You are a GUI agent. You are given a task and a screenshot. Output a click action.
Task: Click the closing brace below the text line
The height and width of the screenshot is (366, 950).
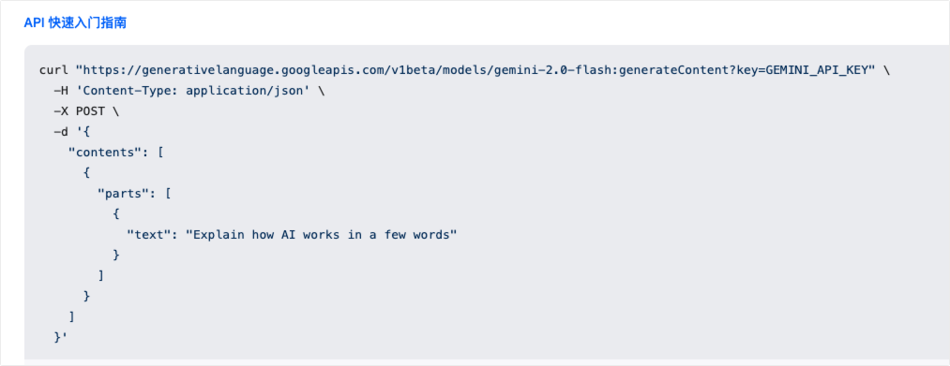tap(115, 256)
